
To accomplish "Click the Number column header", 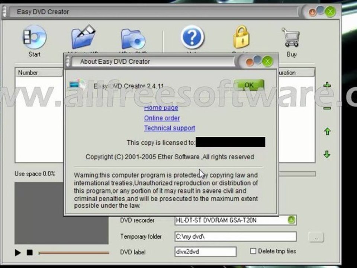I will pos(39,73).
